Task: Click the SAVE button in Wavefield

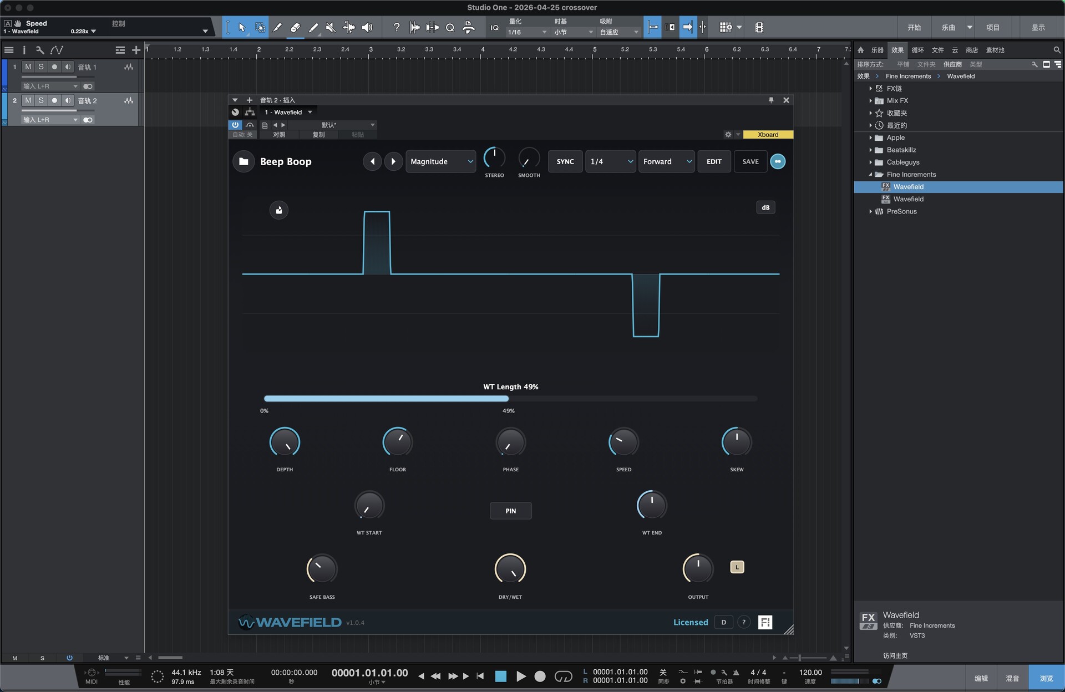Action: click(750, 161)
